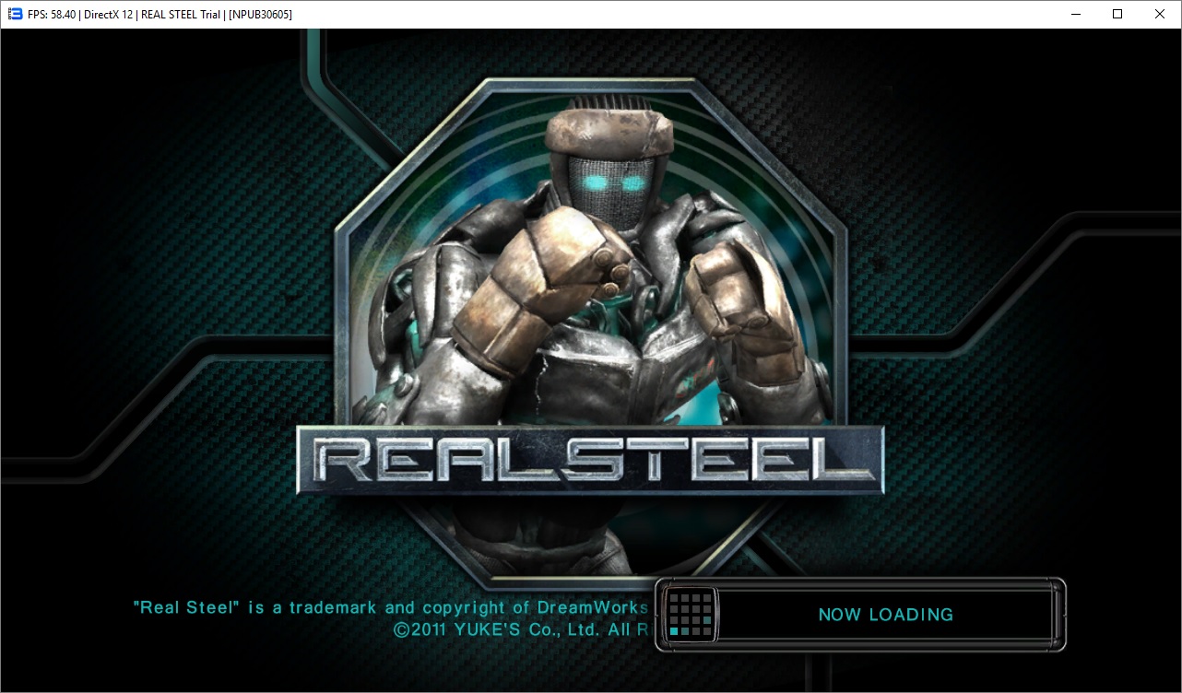This screenshot has width=1182, height=693.
Task: Click the robot's glowing eye on the right
Action: pos(632,182)
